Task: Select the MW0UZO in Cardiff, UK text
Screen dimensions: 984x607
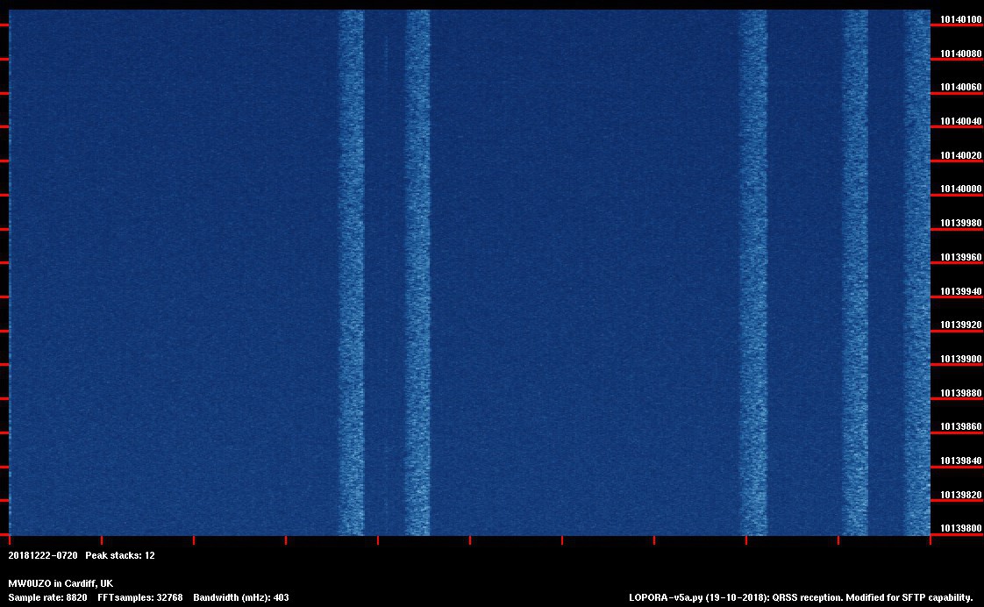Action: (x=61, y=584)
